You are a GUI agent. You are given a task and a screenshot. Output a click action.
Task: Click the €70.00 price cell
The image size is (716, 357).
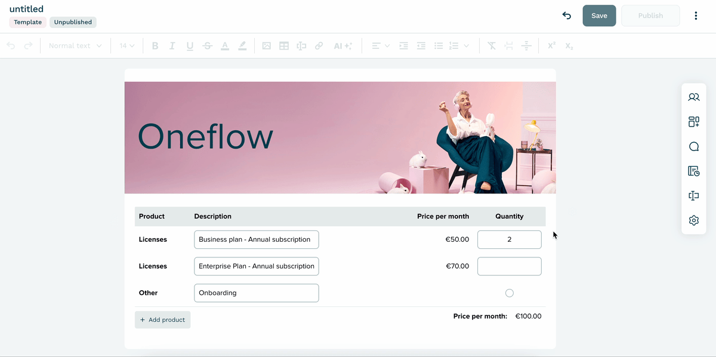pyautogui.click(x=457, y=266)
